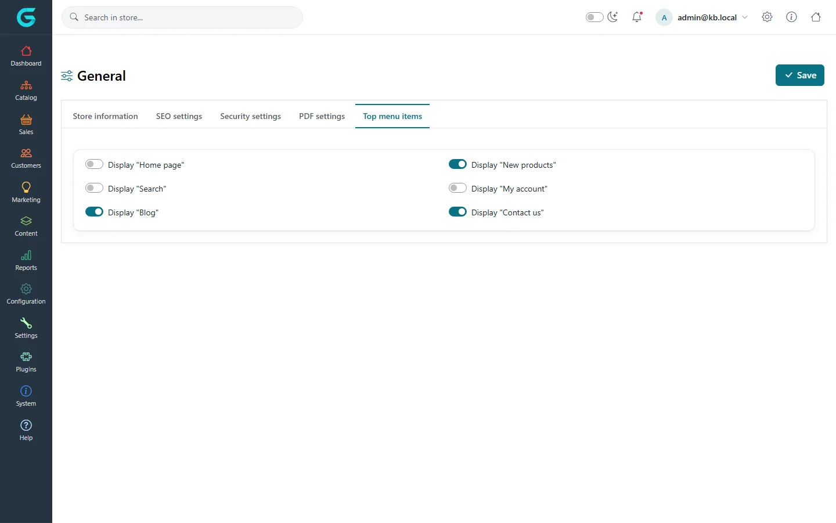836x523 pixels.
Task: Click the top bar information circle icon
Action: click(791, 17)
